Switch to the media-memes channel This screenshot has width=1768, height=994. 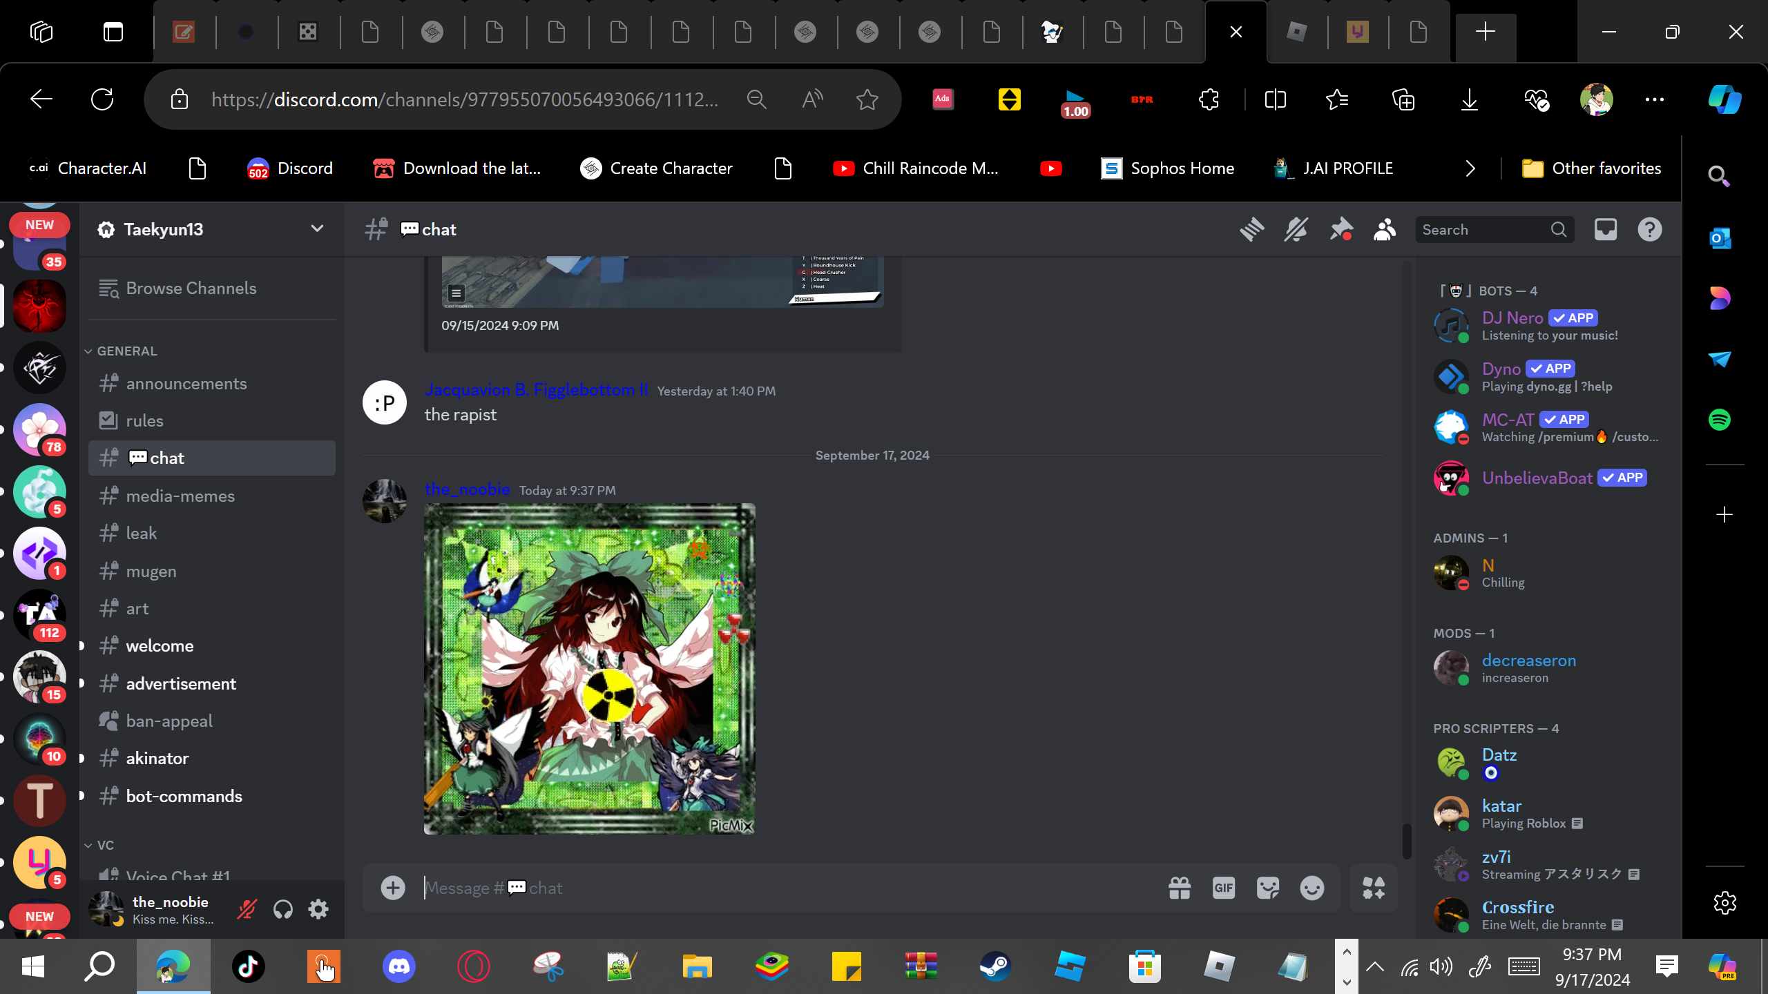tap(180, 496)
